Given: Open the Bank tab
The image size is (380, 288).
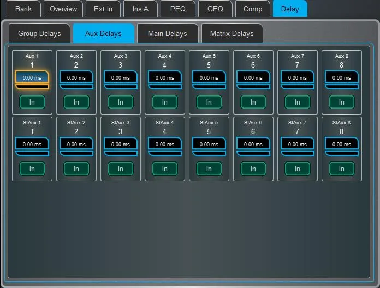Looking at the screenshot, I should [x=23, y=9].
